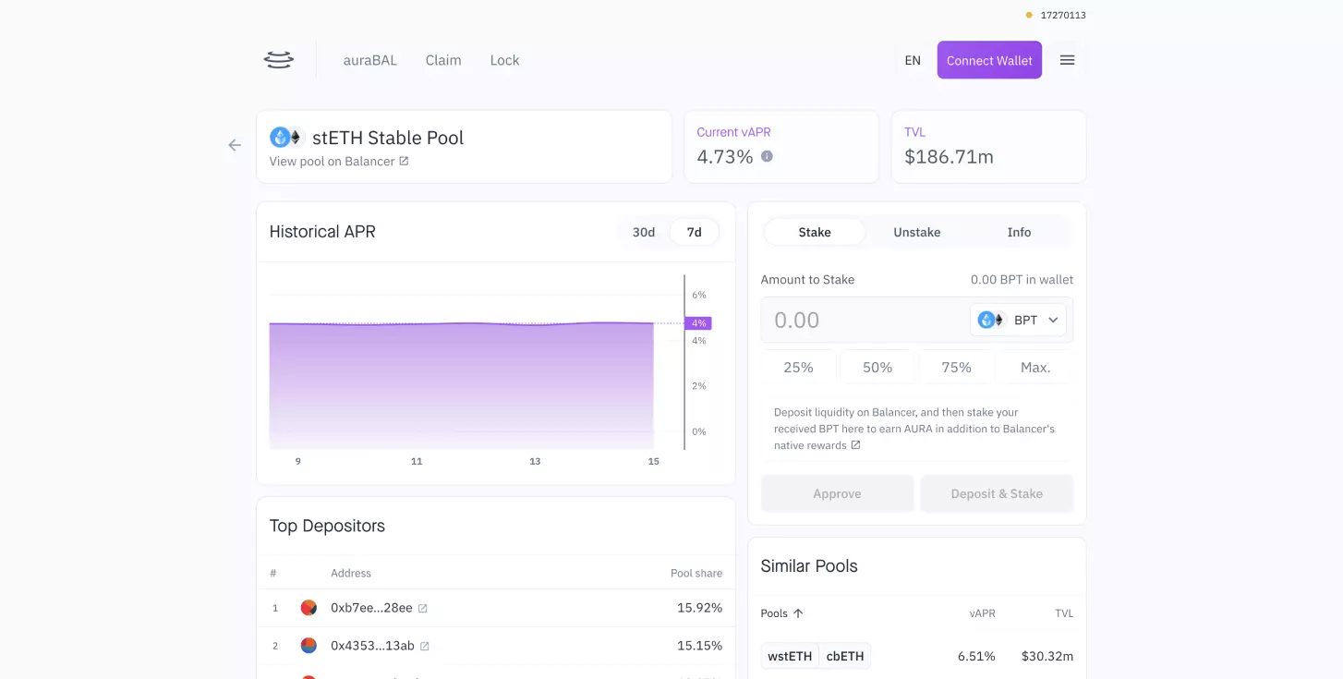This screenshot has height=679, width=1343.
Task: Select the Stake tab
Action: pos(815,232)
